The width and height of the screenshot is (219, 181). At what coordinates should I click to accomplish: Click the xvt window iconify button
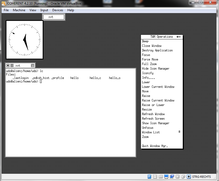(8, 65)
